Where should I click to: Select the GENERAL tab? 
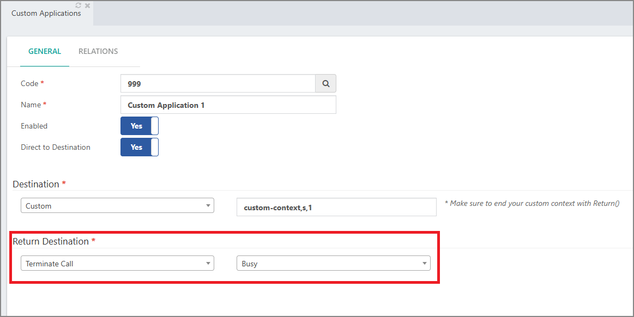45,51
